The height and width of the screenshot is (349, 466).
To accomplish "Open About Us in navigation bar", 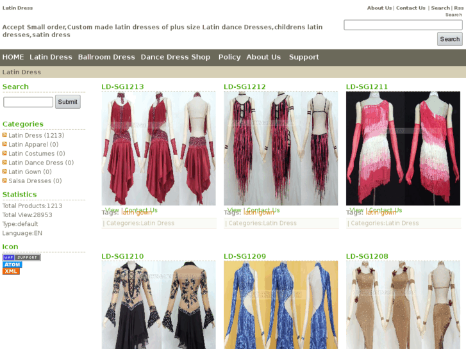I will [x=263, y=57].
